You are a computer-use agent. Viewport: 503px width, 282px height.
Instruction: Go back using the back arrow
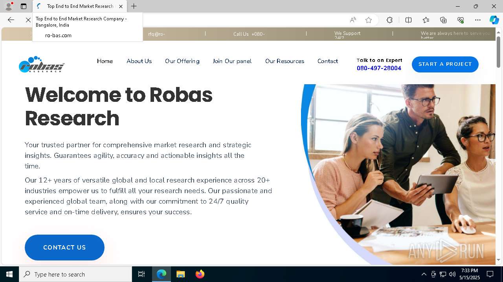click(11, 20)
